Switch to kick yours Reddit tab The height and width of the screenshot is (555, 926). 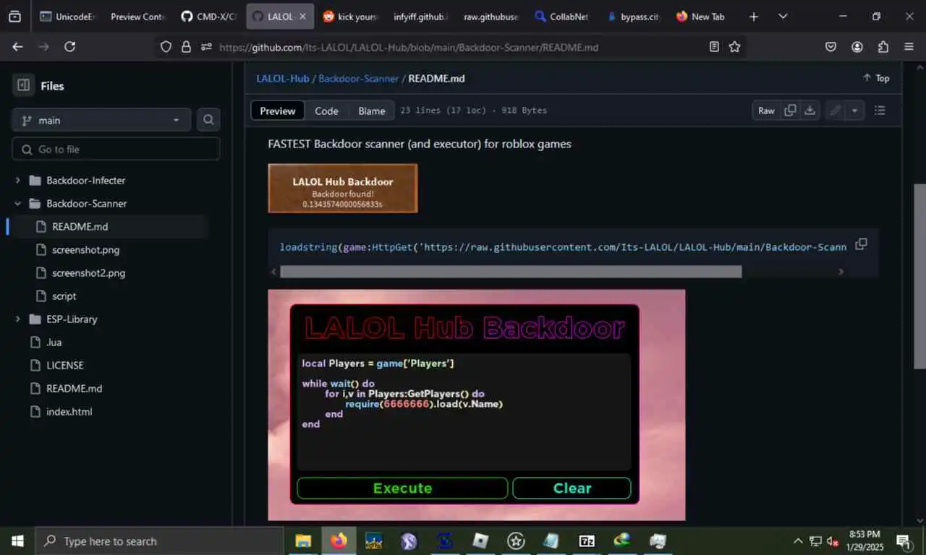351,16
